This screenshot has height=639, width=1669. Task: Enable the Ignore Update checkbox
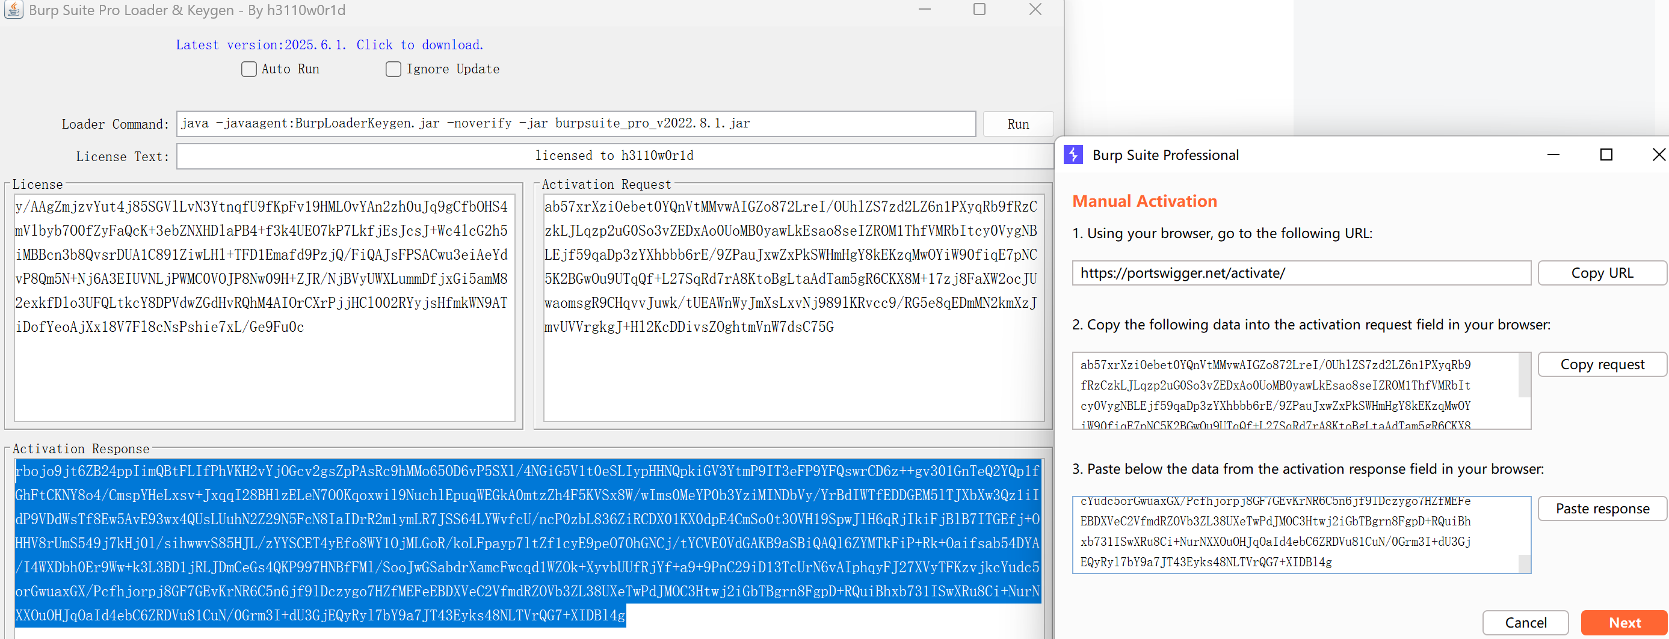coord(393,69)
